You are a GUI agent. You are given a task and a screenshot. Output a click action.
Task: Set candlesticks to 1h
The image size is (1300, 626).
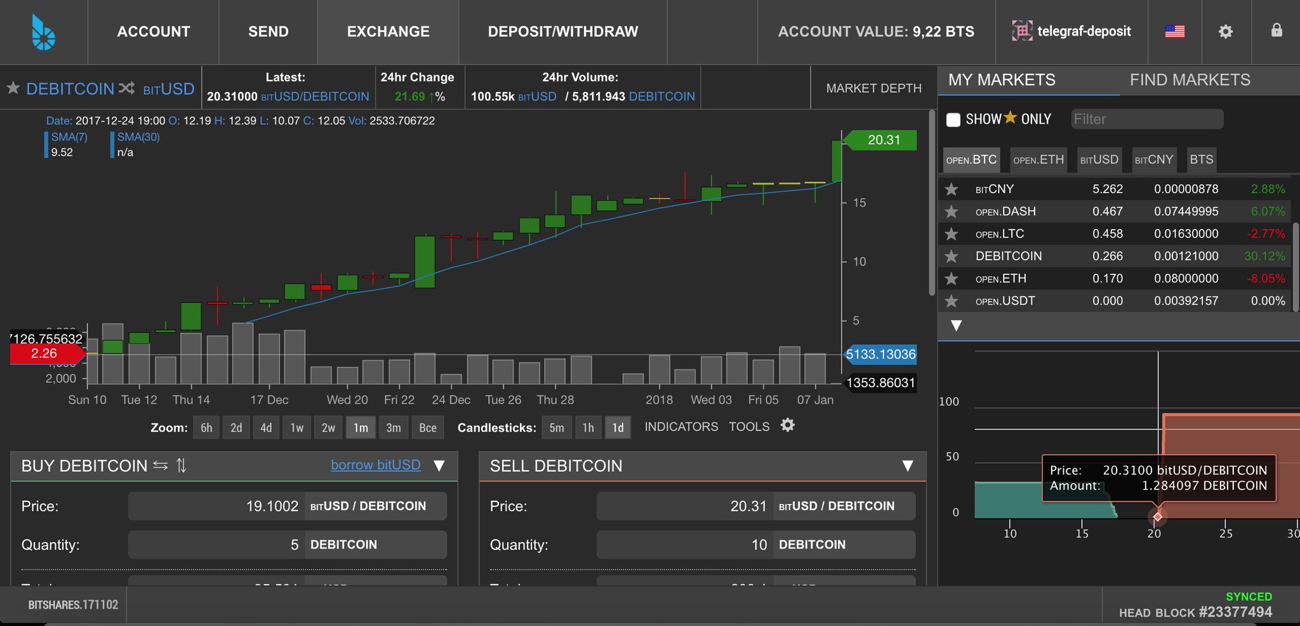click(588, 427)
